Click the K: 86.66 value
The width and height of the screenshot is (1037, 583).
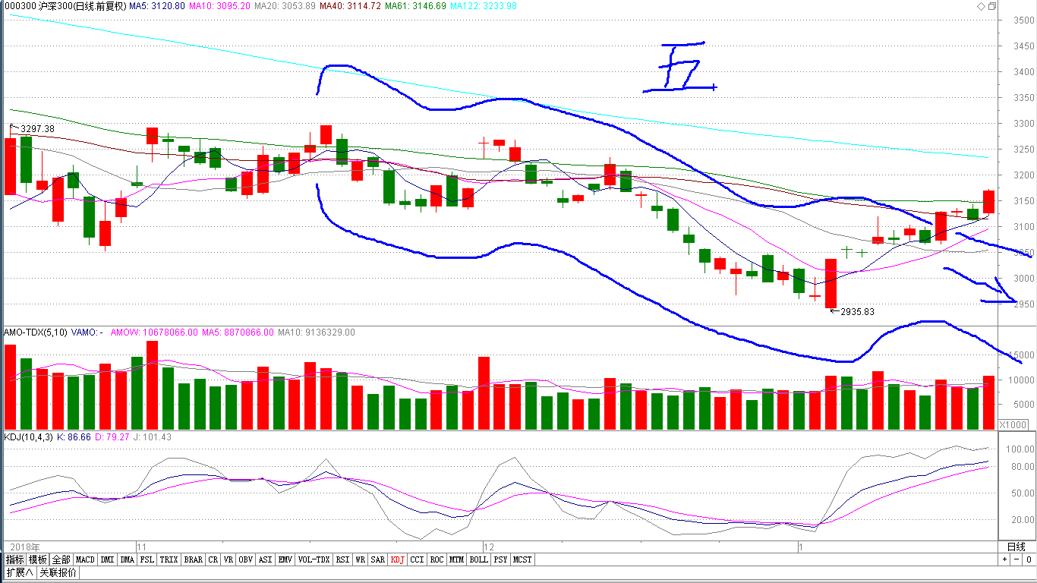pos(74,437)
